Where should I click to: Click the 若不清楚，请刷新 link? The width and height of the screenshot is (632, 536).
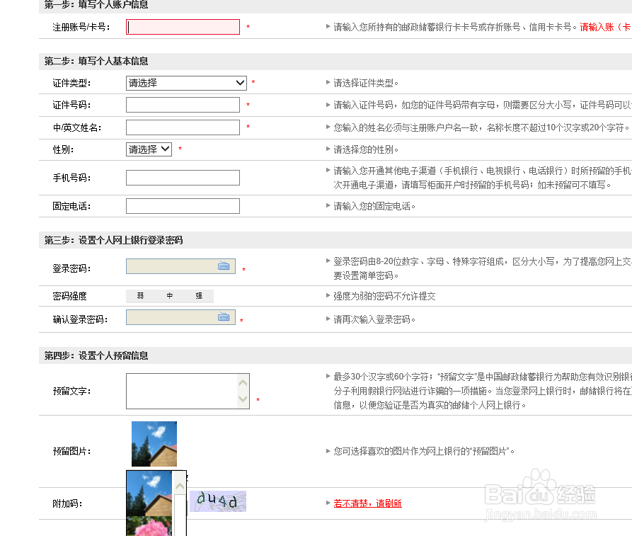tap(367, 503)
